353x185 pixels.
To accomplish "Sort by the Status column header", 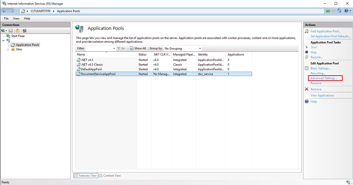I will pyautogui.click(x=145, y=55).
